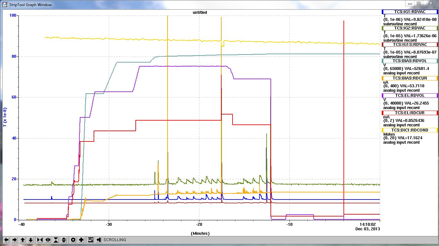
Task: Close the StripTool Graph Window
Action: [x=430, y=3]
